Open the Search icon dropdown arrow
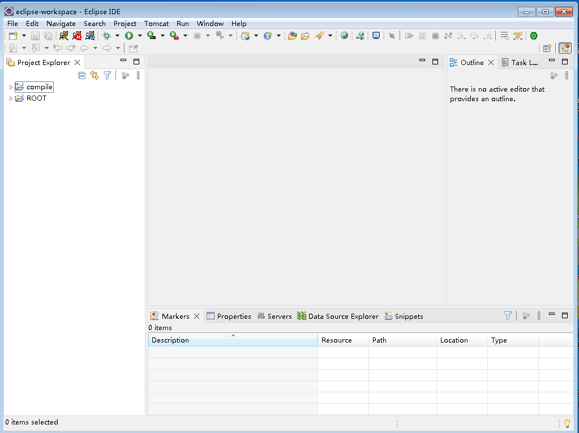 click(x=330, y=36)
